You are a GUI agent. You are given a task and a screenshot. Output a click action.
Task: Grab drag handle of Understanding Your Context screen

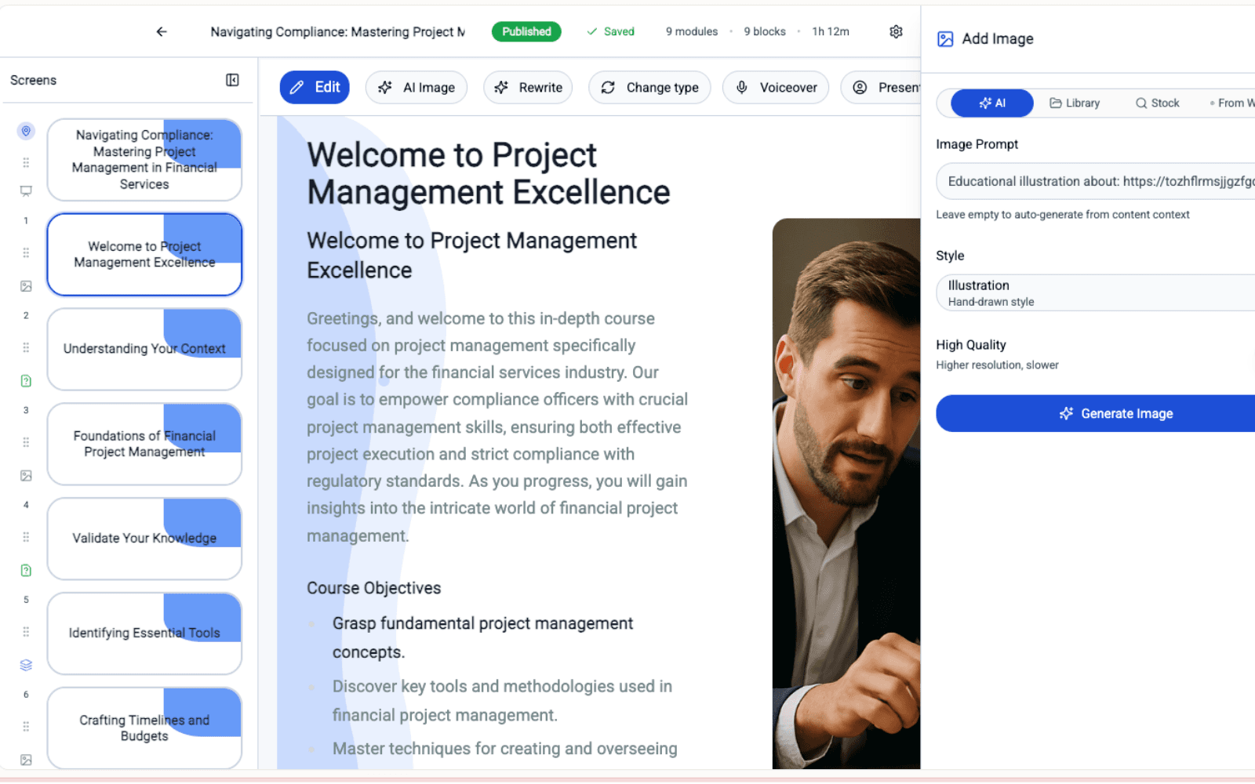coord(26,347)
